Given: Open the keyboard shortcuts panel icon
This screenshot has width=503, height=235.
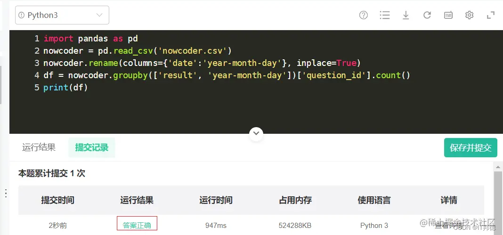Looking at the screenshot, I should 448,15.
